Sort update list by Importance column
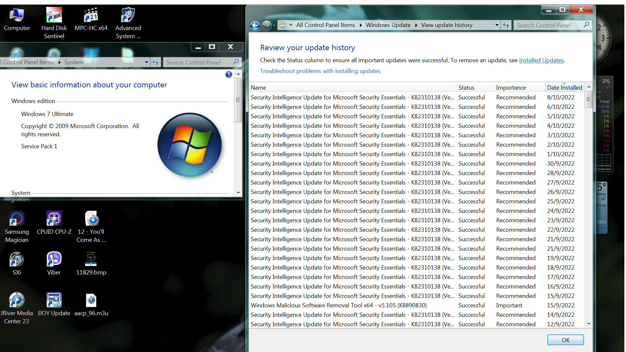The height and width of the screenshot is (352, 626). pyautogui.click(x=519, y=87)
